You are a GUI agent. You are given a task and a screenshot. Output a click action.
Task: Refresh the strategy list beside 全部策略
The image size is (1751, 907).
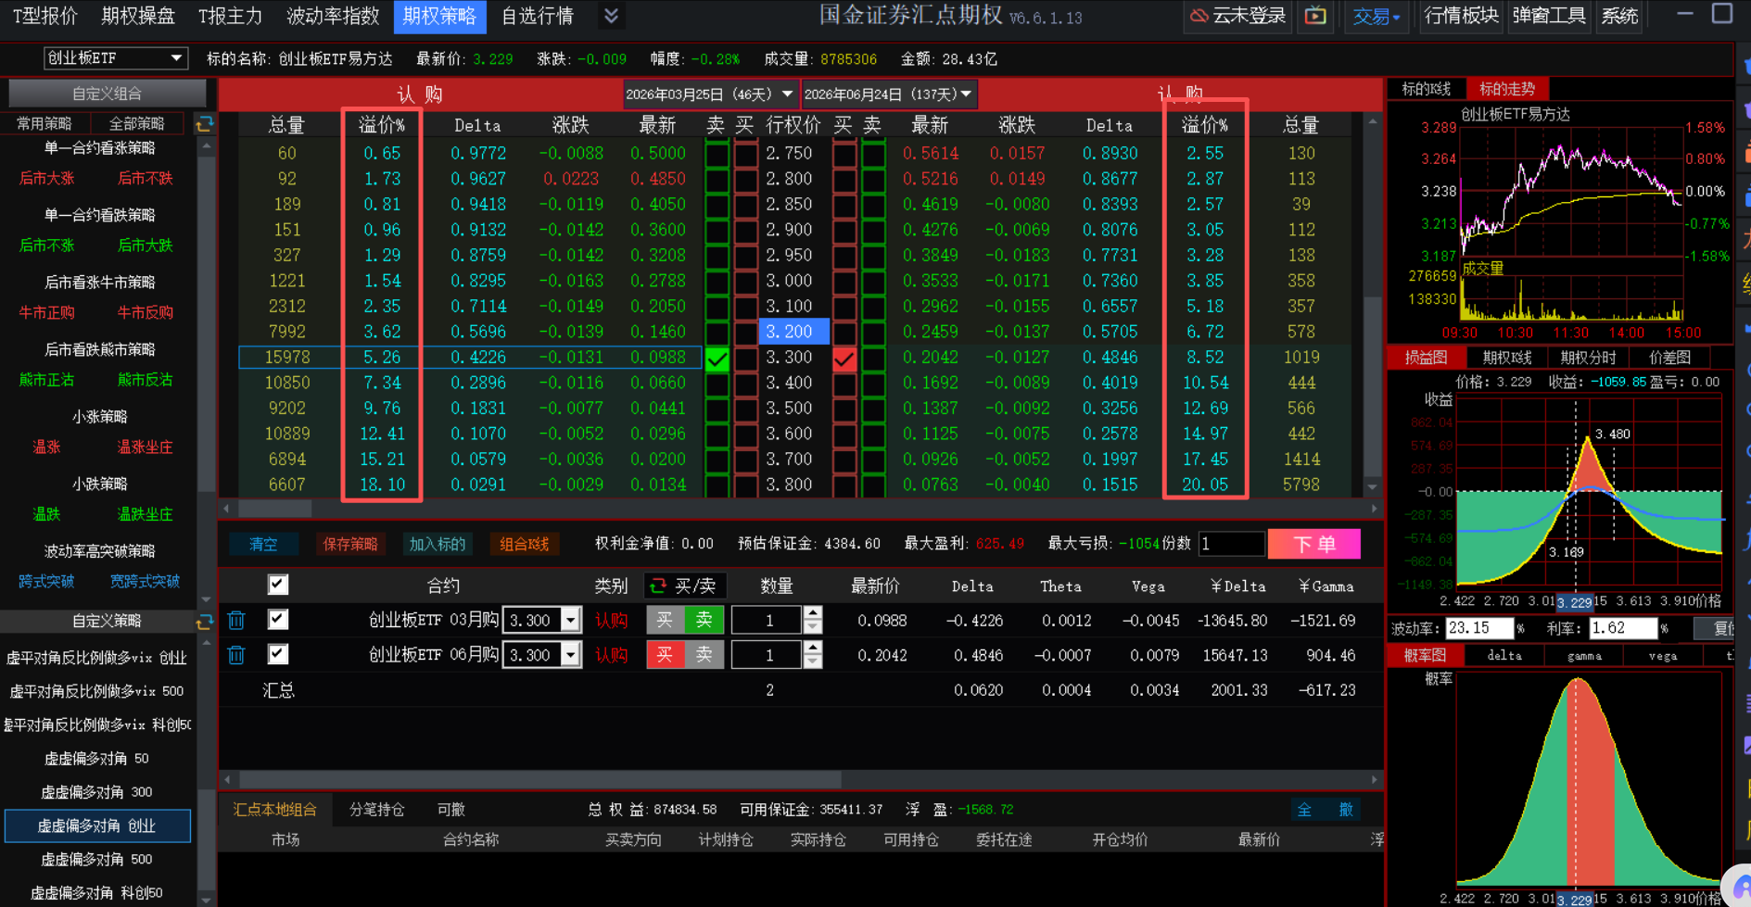click(205, 123)
